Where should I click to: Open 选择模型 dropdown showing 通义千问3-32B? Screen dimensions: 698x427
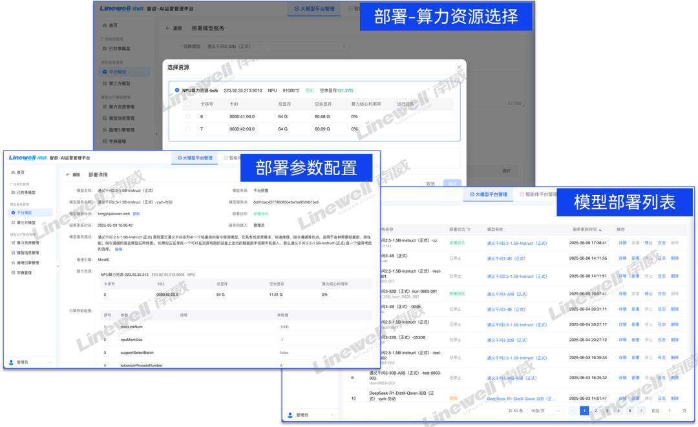[276, 47]
